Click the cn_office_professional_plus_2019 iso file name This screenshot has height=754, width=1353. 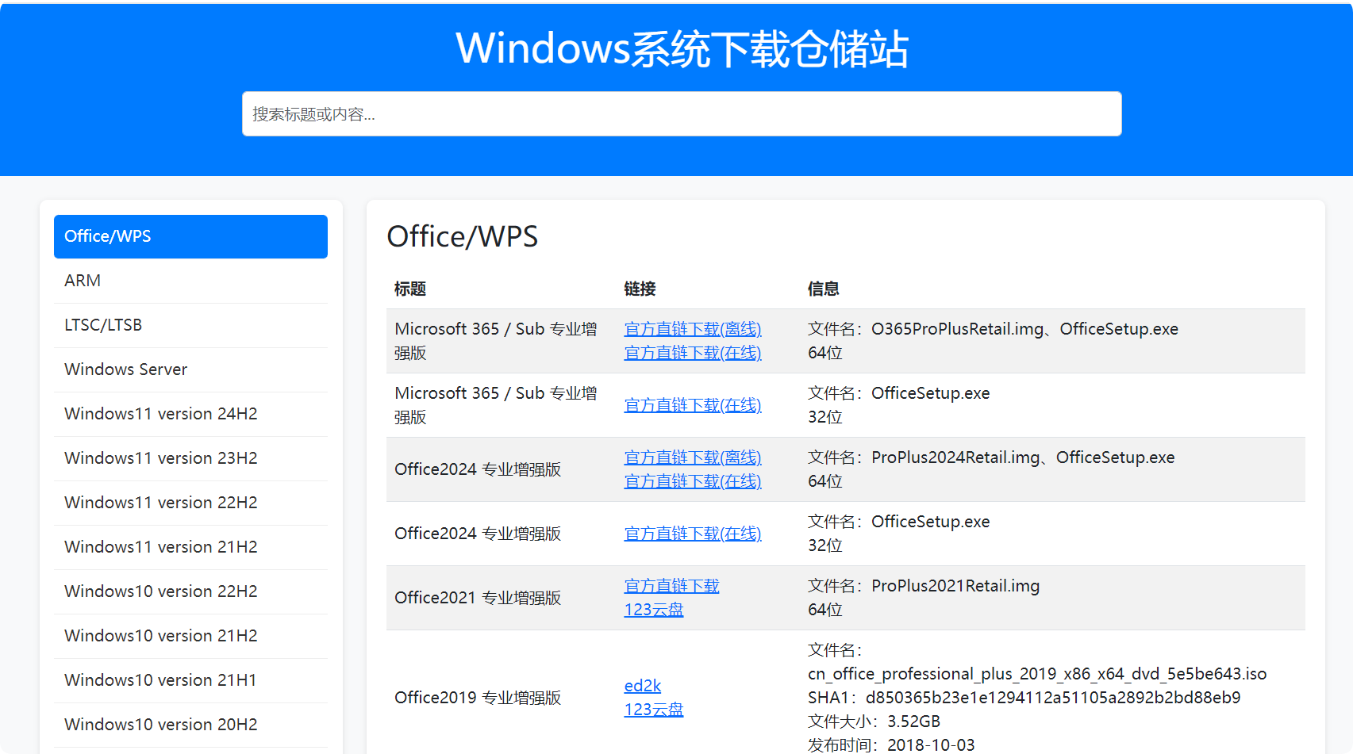tap(1037, 674)
